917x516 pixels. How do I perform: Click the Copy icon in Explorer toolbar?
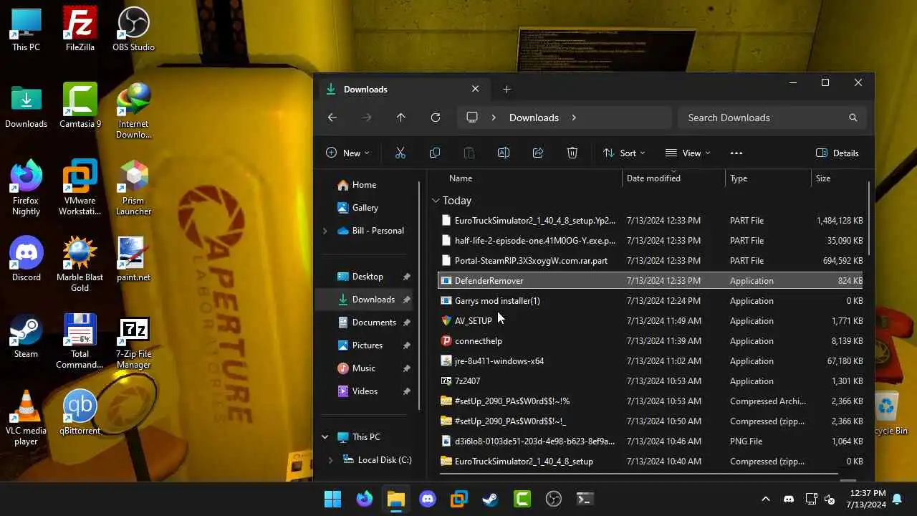coord(435,153)
